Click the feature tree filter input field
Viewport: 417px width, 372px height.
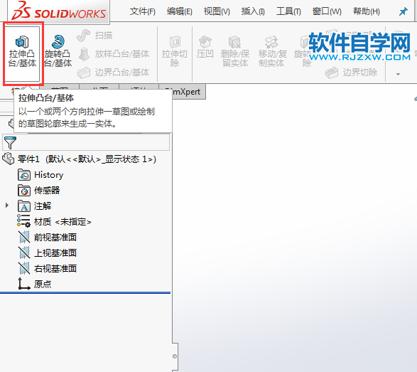[x=86, y=142]
